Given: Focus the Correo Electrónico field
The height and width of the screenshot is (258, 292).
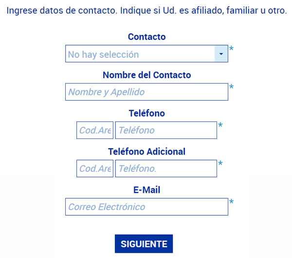Looking at the screenshot, I should (x=146, y=206).
